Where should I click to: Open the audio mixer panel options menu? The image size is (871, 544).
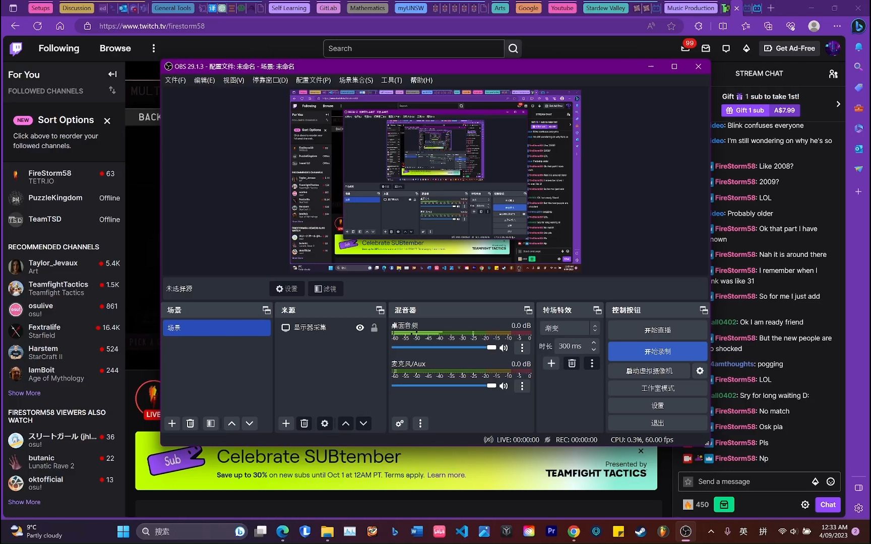[x=420, y=424]
